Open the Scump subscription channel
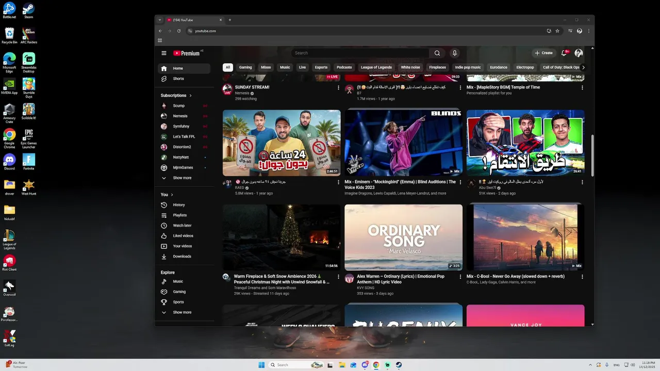The height and width of the screenshot is (371, 660). click(x=184, y=106)
